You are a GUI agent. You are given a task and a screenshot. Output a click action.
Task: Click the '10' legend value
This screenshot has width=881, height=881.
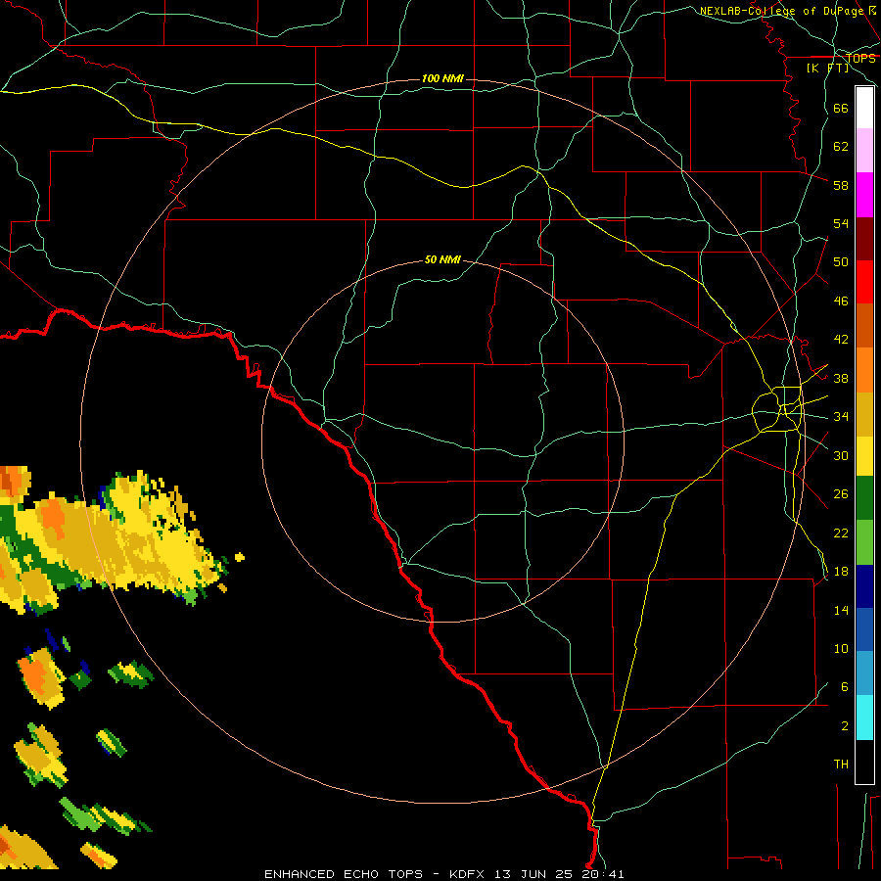841,648
